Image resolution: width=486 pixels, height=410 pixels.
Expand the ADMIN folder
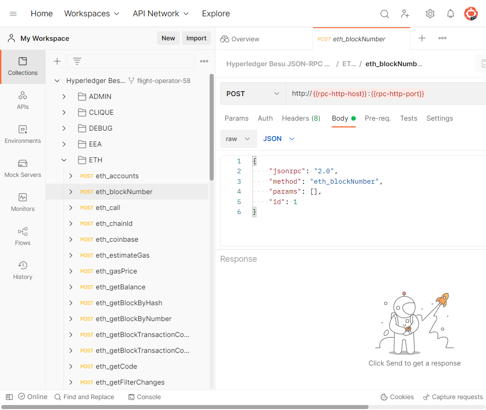tap(64, 97)
